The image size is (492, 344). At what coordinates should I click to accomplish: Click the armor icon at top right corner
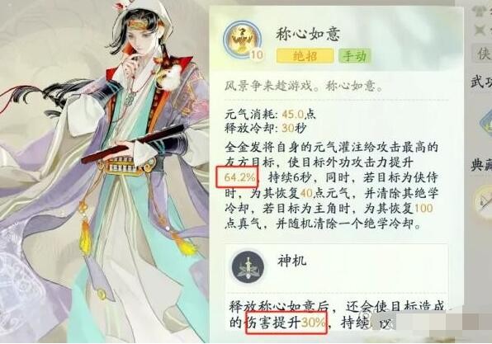point(480,9)
